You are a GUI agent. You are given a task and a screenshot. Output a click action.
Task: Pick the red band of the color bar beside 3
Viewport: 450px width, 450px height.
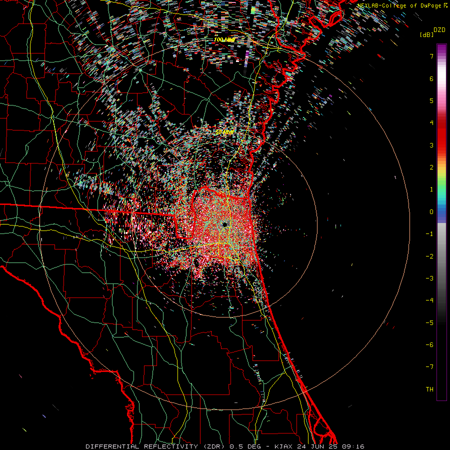(x=441, y=145)
